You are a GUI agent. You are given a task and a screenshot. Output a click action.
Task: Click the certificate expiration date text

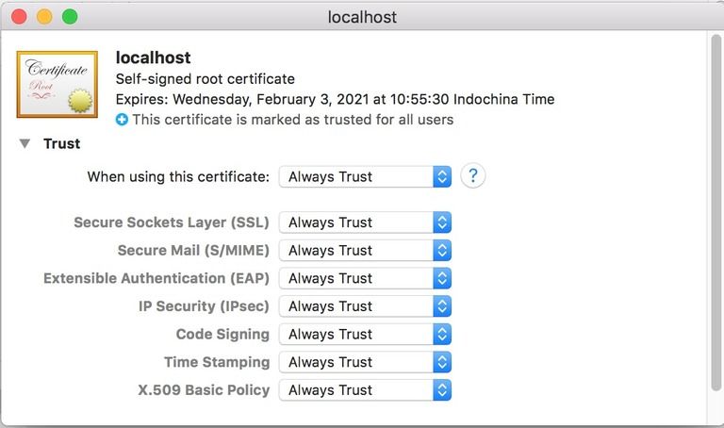coord(335,99)
